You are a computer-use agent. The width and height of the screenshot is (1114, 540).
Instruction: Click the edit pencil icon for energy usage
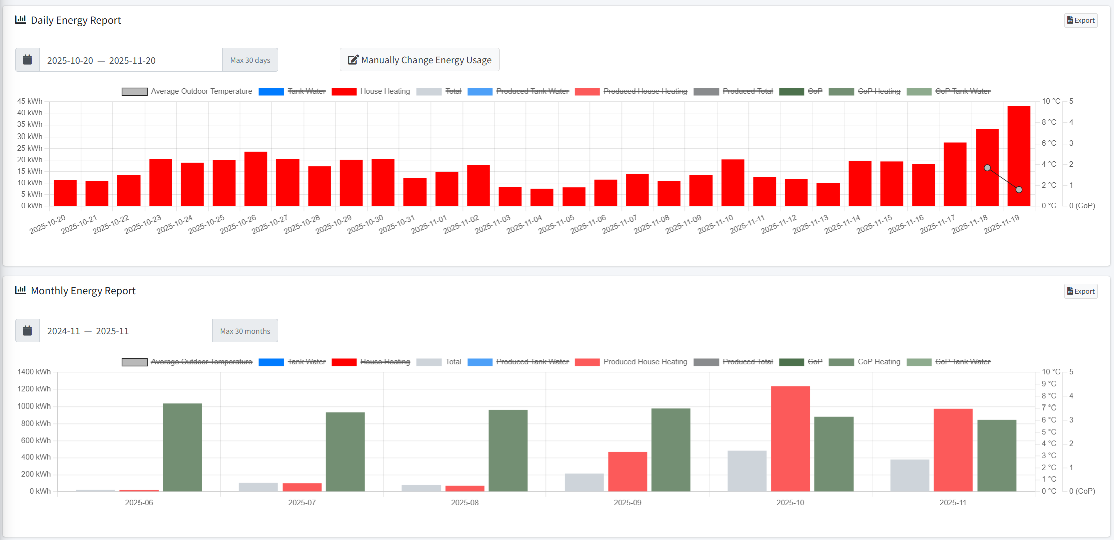(x=353, y=60)
